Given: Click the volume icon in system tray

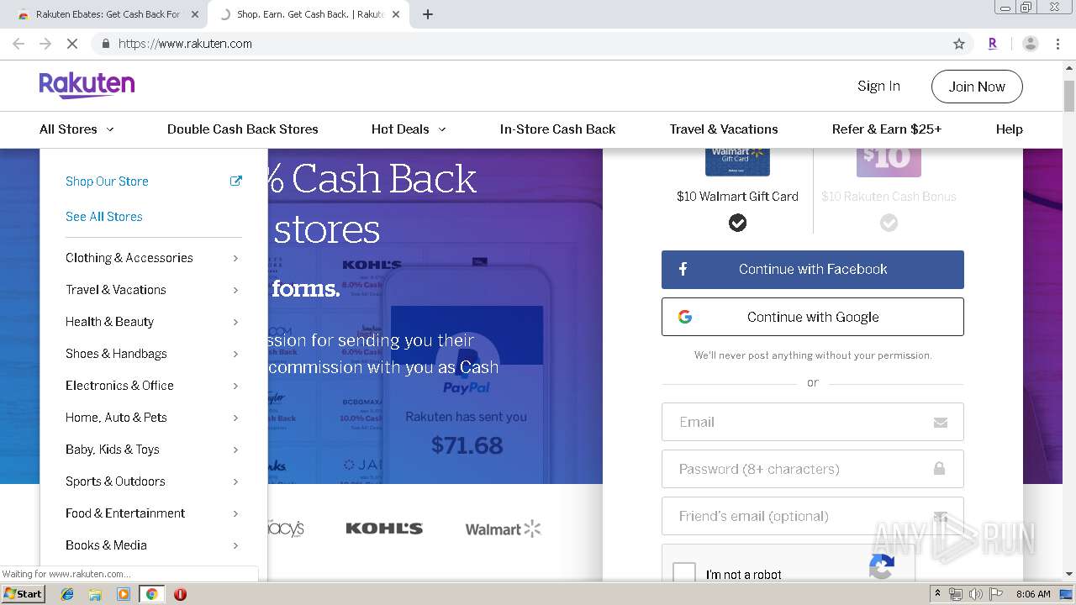Looking at the screenshot, I should [975, 594].
